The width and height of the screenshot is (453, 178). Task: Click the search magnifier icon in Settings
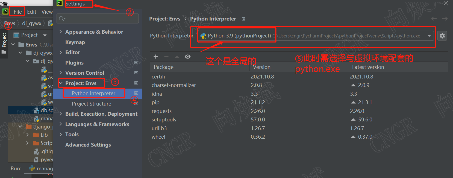click(x=62, y=19)
